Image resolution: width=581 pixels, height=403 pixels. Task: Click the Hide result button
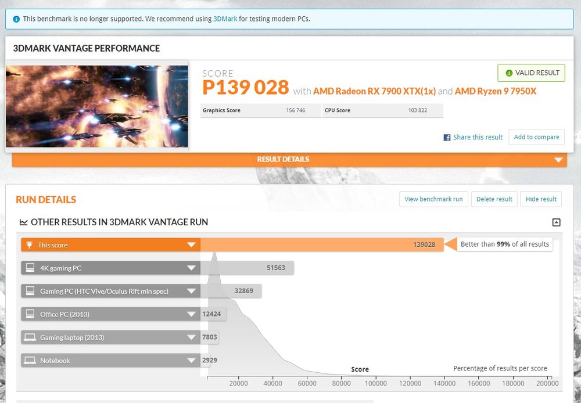[541, 199]
